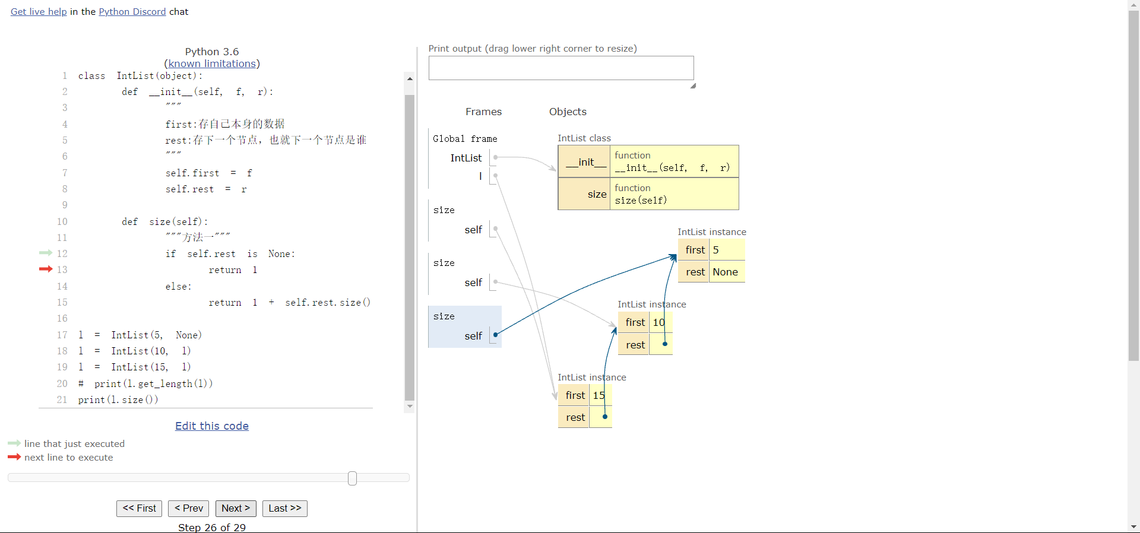
Task: Click the docstring line 'first:存自己本身的数据'
Action: pyautogui.click(x=225, y=124)
